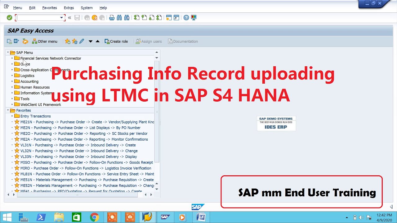Click the Save diskette icon

(x=77, y=18)
